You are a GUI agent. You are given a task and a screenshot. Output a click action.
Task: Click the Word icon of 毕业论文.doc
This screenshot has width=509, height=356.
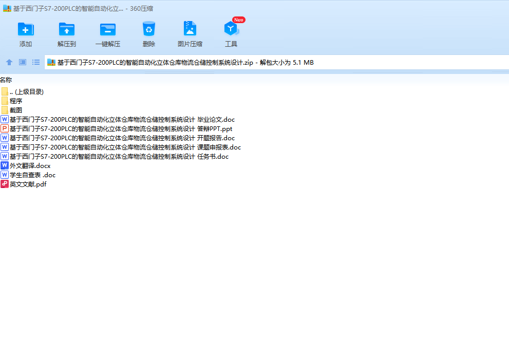[x=5, y=120]
